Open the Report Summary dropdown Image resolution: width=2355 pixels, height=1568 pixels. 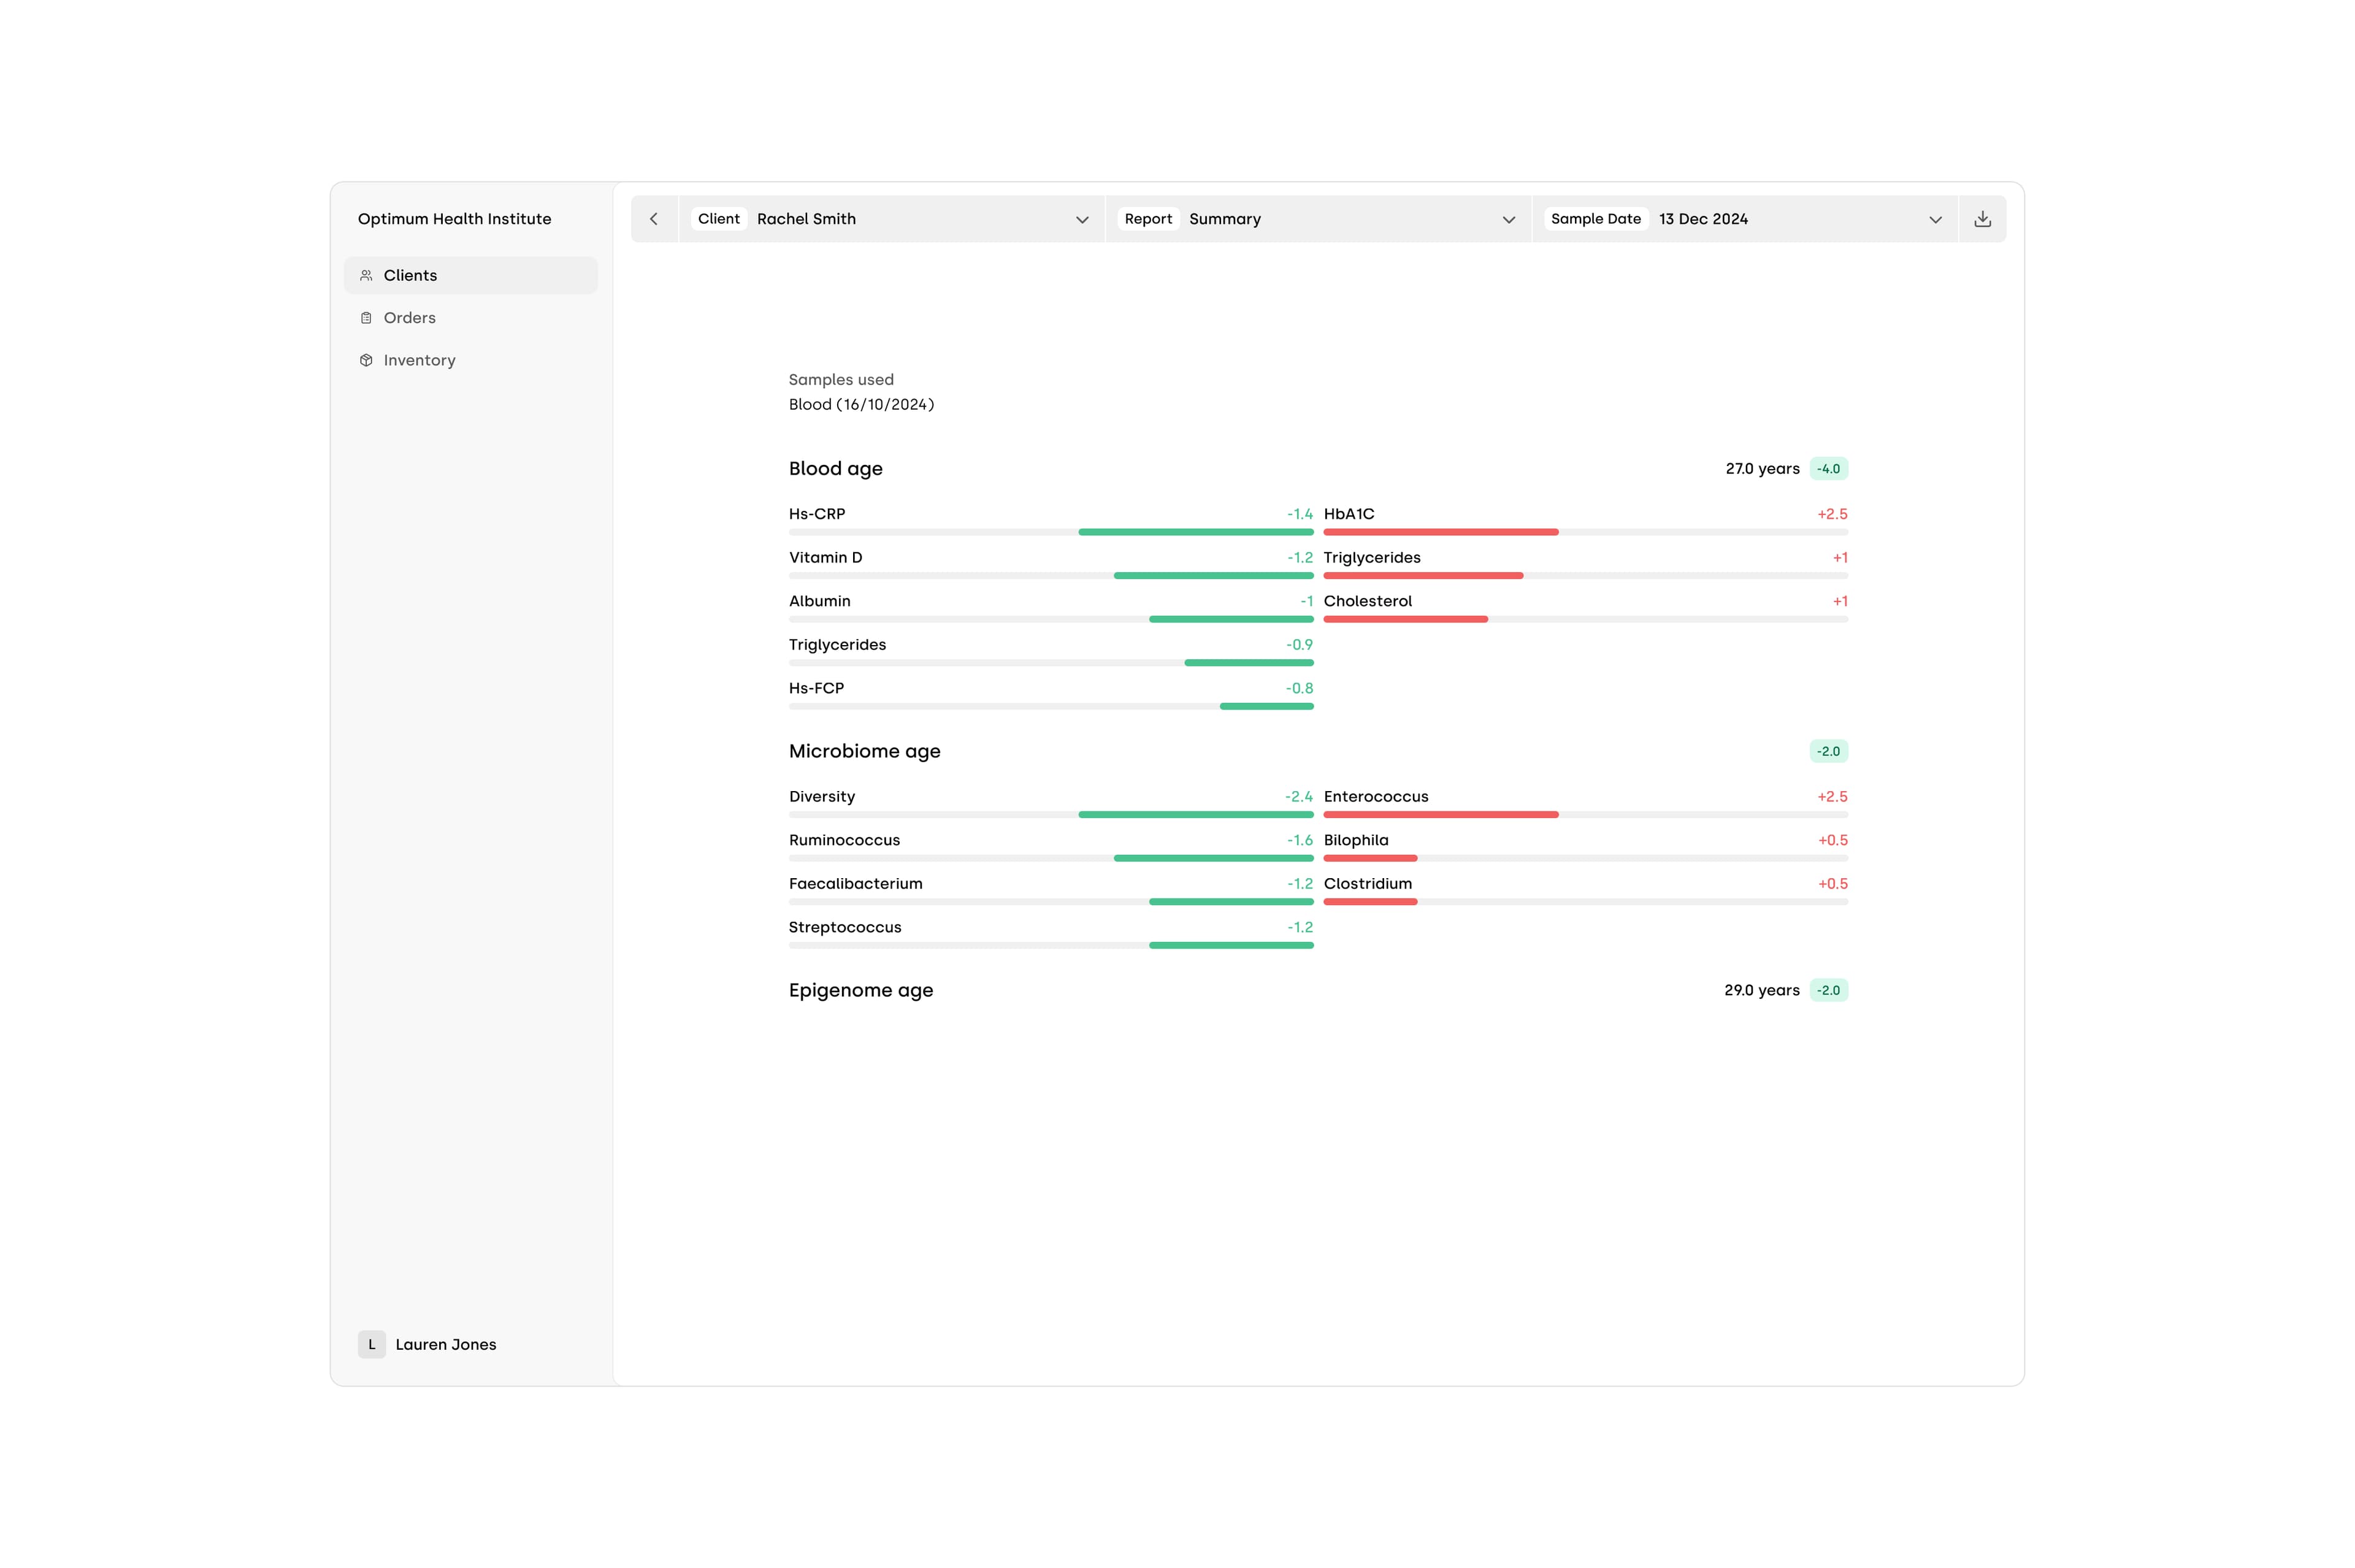pos(1508,219)
